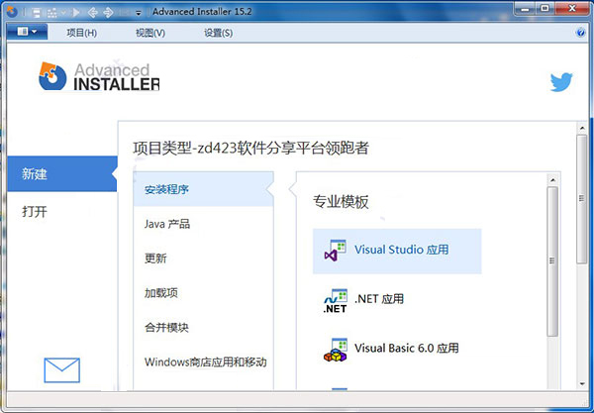Click the outer page scrollbar thumb
The image size is (594, 413).
coord(581,198)
